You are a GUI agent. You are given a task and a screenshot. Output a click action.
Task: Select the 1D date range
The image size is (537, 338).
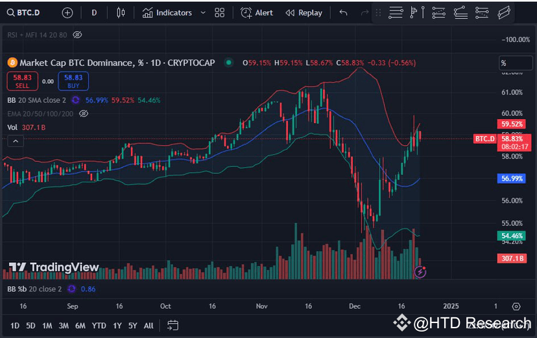coord(15,326)
